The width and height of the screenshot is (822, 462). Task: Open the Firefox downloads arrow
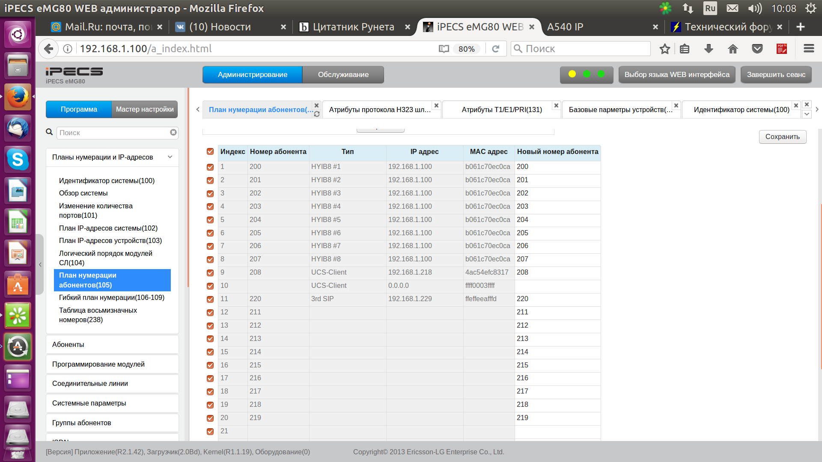click(709, 49)
